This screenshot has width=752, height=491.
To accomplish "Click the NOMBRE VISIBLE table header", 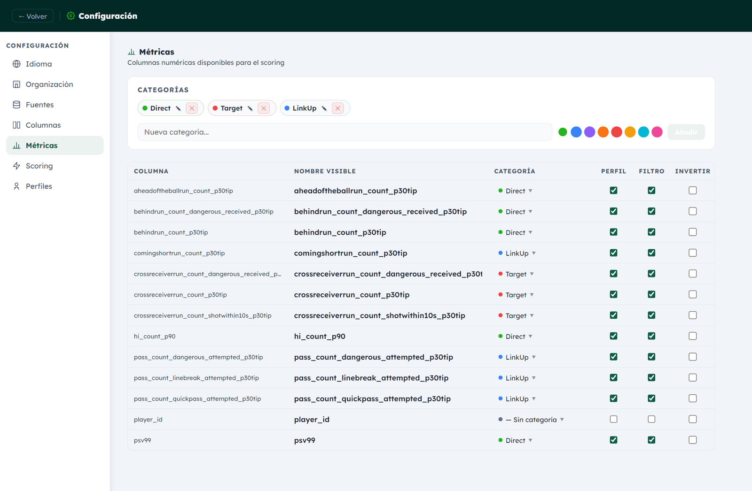I will (x=325, y=171).
